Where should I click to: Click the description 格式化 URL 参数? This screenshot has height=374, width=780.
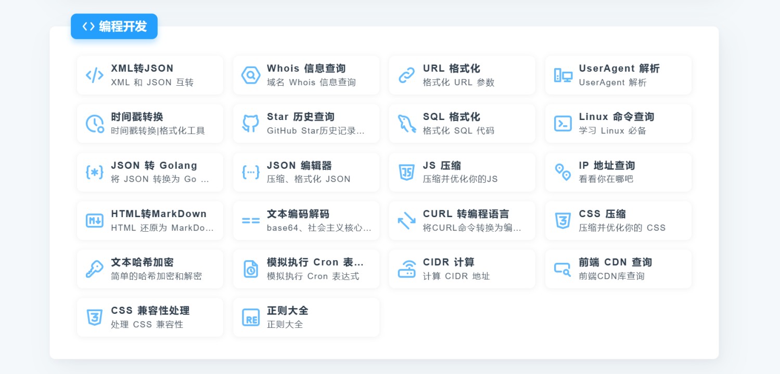click(458, 83)
